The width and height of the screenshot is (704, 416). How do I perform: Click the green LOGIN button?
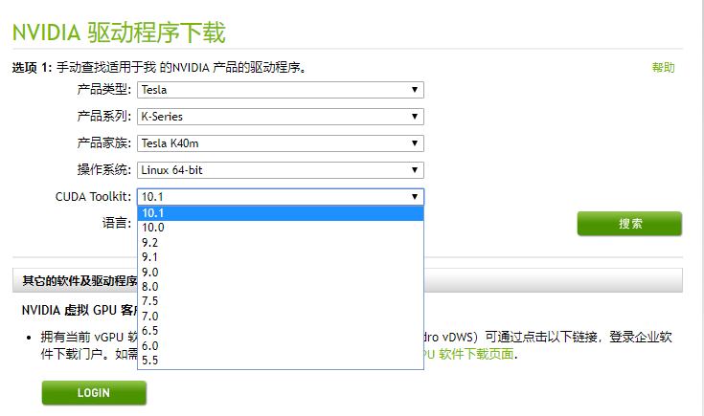94,393
